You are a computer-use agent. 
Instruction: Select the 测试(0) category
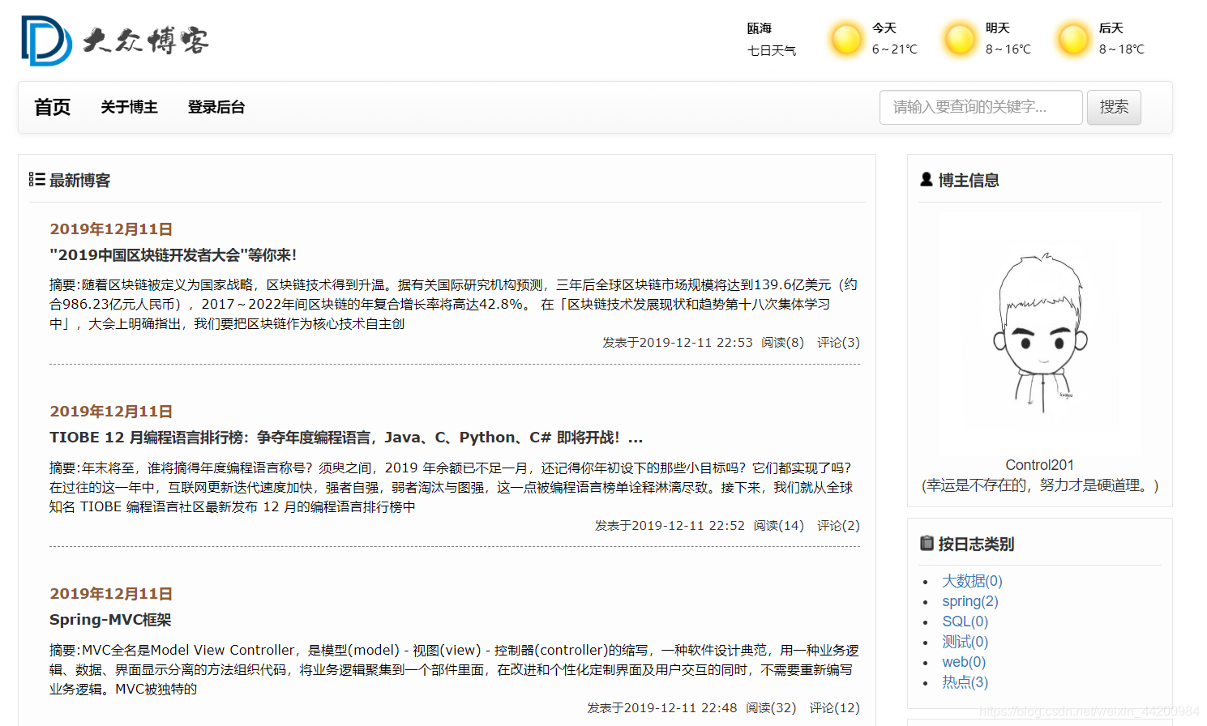click(965, 642)
